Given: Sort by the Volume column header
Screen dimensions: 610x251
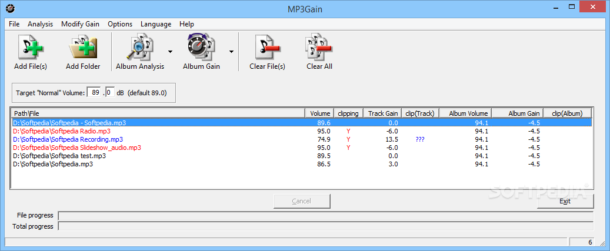Looking at the screenshot, I should coord(319,113).
